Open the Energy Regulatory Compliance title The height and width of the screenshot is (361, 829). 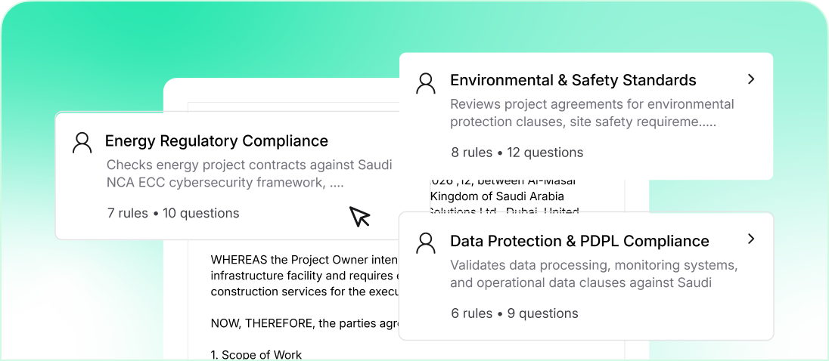click(x=216, y=141)
